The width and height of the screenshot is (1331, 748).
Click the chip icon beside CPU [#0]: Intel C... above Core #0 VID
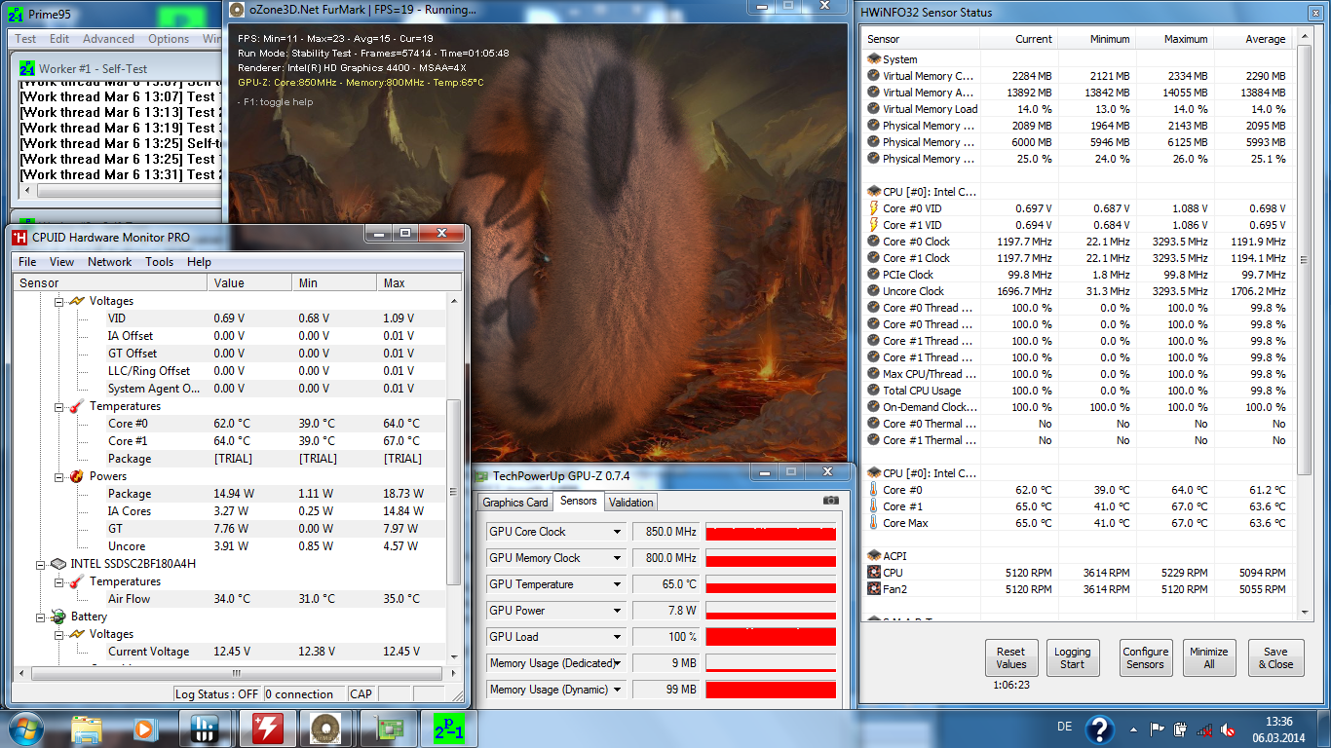point(874,192)
